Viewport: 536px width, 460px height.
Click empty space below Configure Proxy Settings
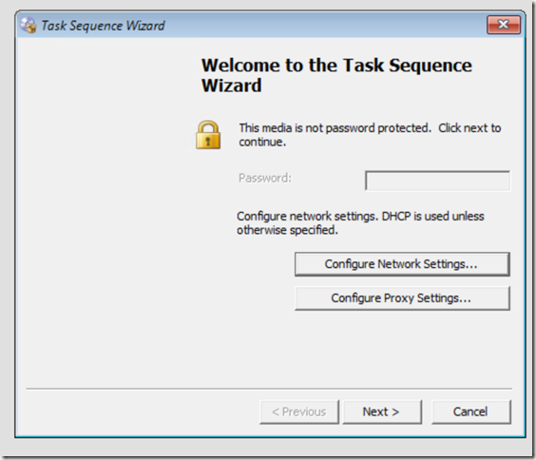tap(402, 347)
